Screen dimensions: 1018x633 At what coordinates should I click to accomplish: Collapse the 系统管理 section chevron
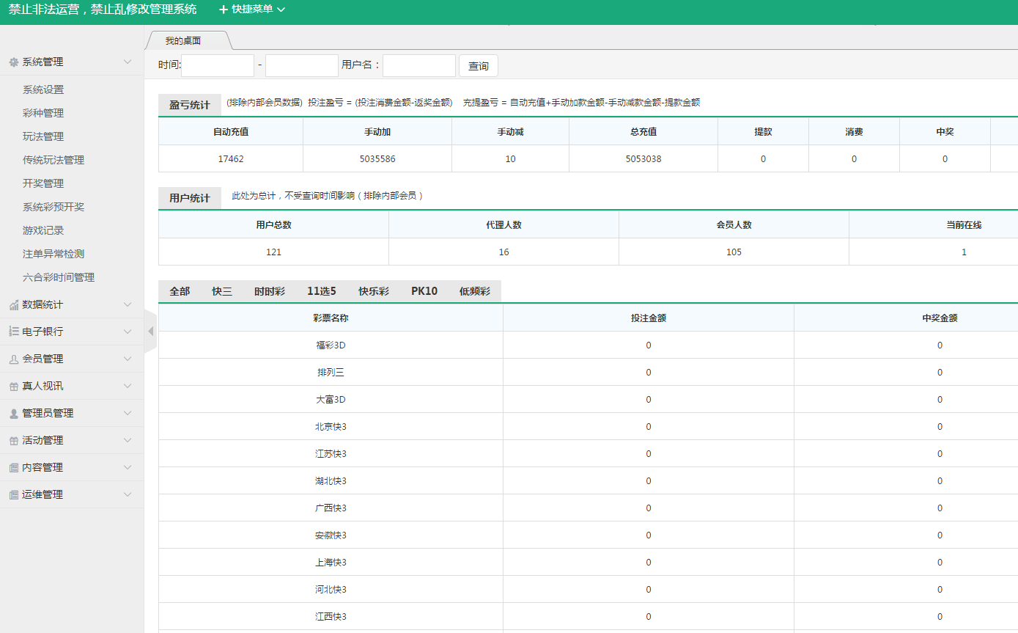click(128, 62)
